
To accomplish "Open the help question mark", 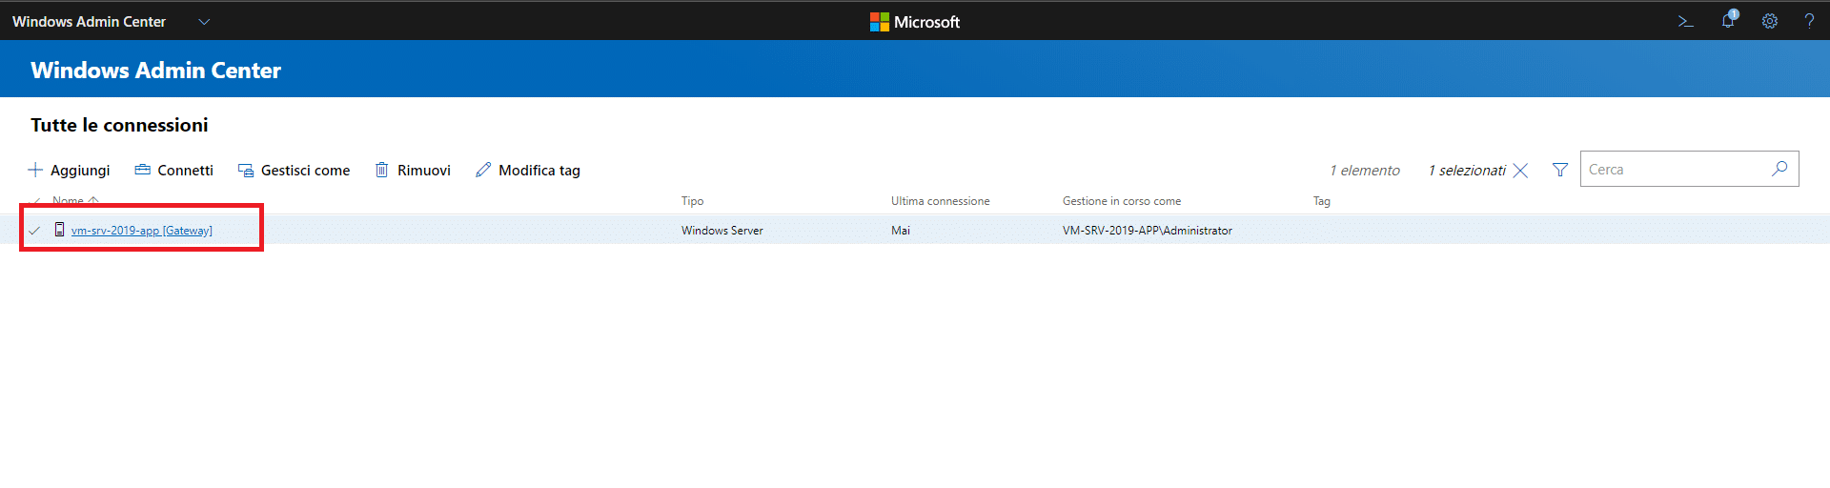I will tap(1808, 21).
